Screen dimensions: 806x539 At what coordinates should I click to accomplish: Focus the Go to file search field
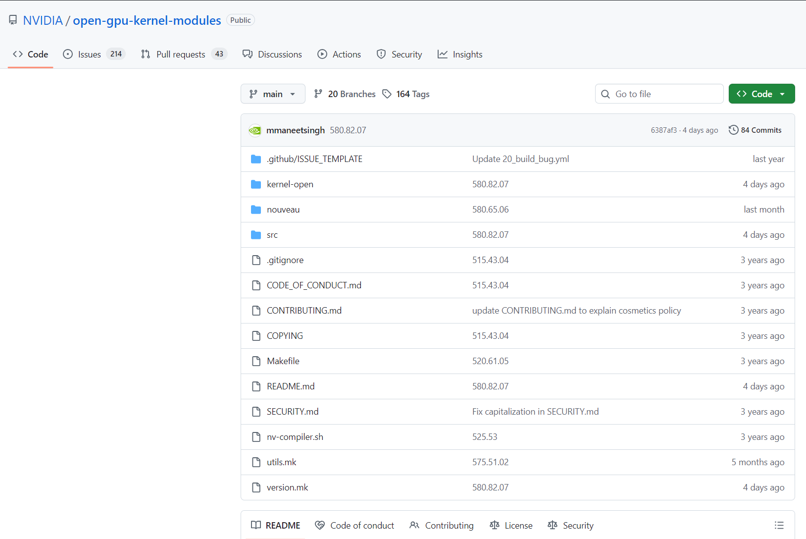click(659, 94)
